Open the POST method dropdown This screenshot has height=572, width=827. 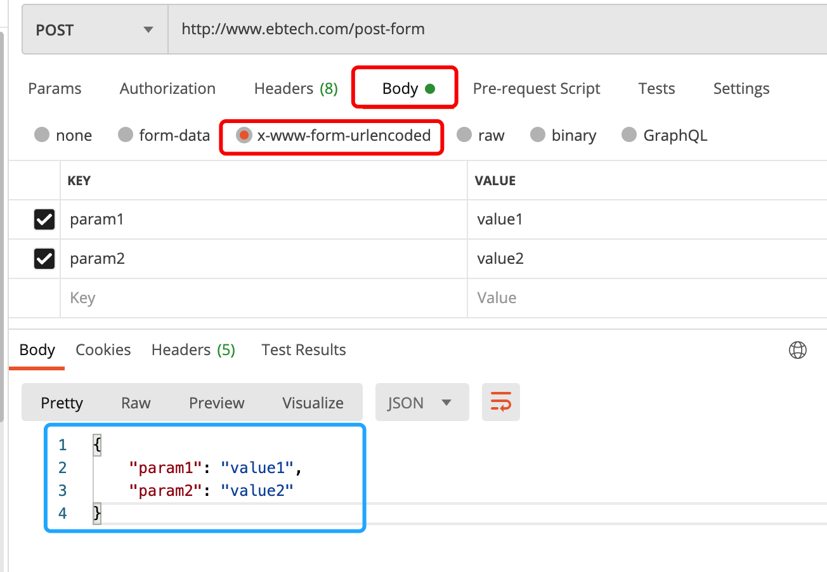point(95,30)
